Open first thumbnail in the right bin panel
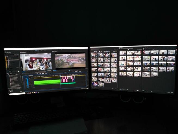Image resolution: width=178 pixels, height=134 pixels. [x=147, y=53]
